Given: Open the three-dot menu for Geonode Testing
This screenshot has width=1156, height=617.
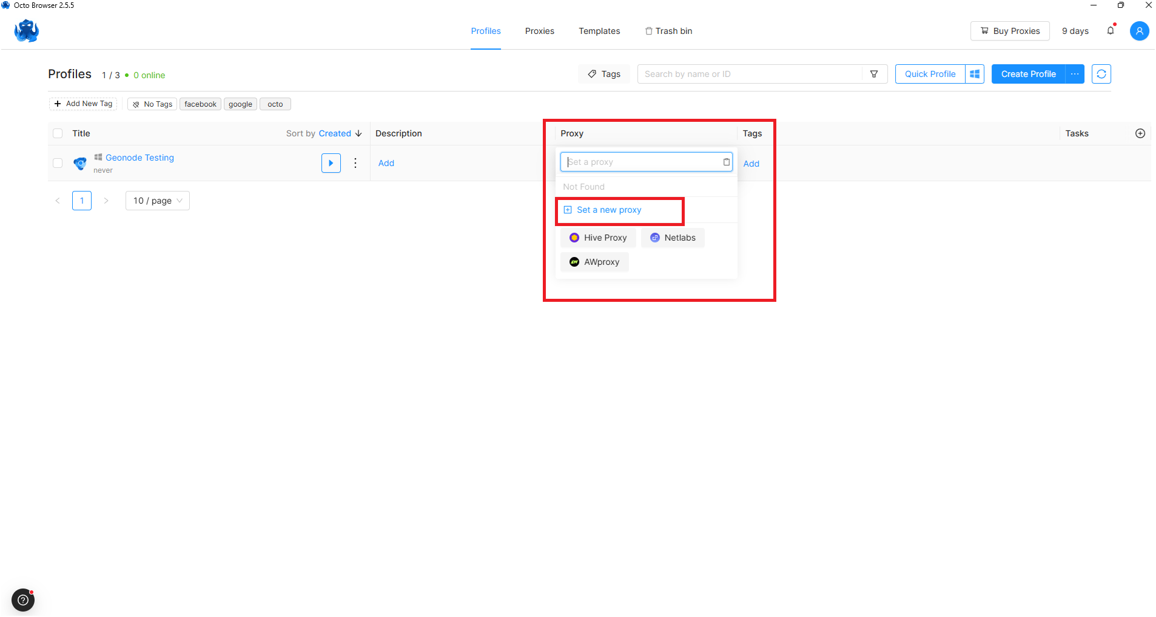Looking at the screenshot, I should 355,163.
